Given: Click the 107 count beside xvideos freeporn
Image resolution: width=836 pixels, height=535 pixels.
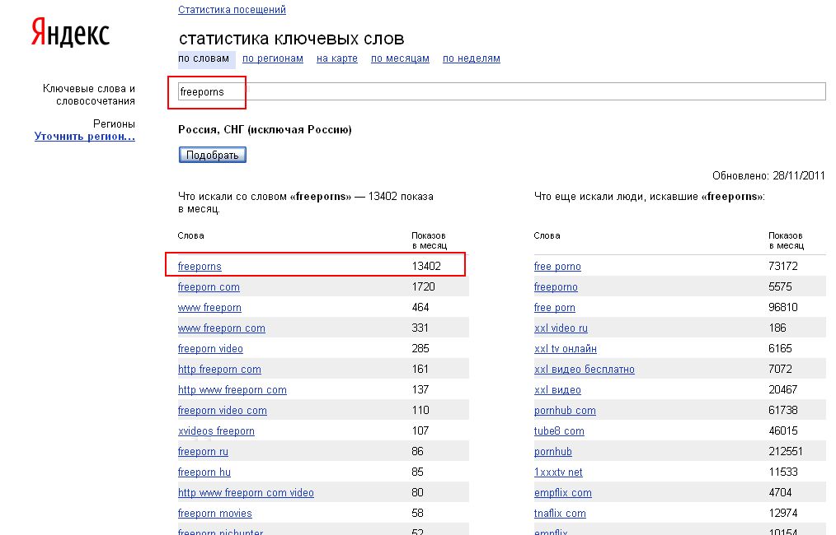Looking at the screenshot, I should click(x=420, y=431).
